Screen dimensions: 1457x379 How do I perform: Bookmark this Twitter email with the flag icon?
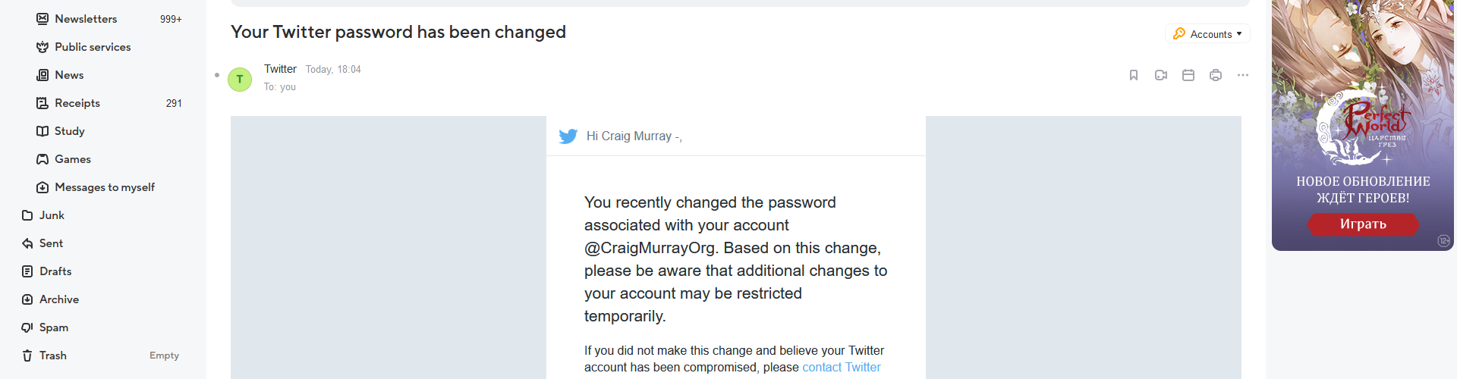tap(1134, 75)
